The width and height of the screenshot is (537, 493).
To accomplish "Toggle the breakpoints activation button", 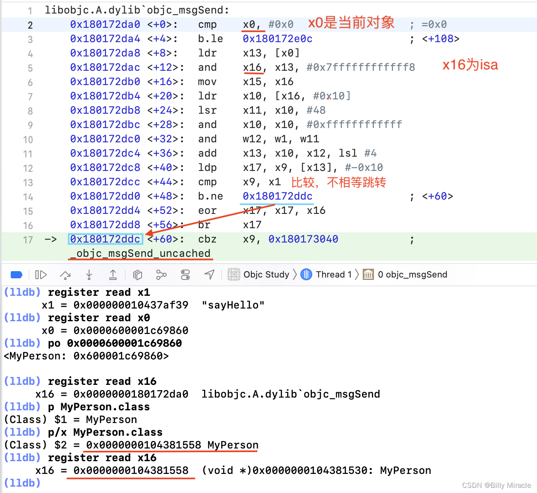I will coord(16,275).
